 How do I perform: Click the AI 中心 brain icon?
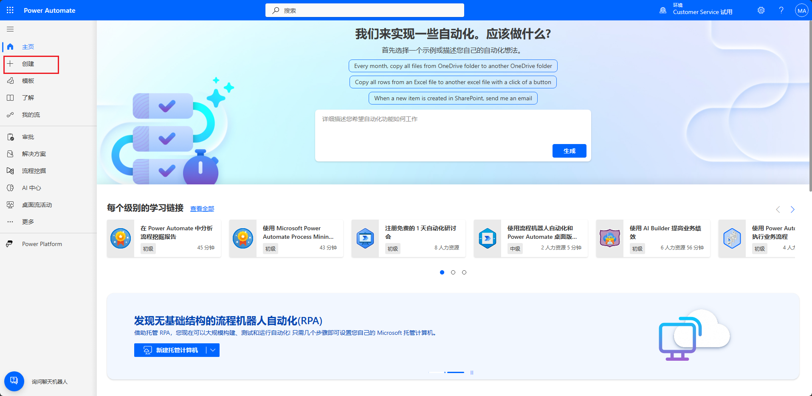10,188
